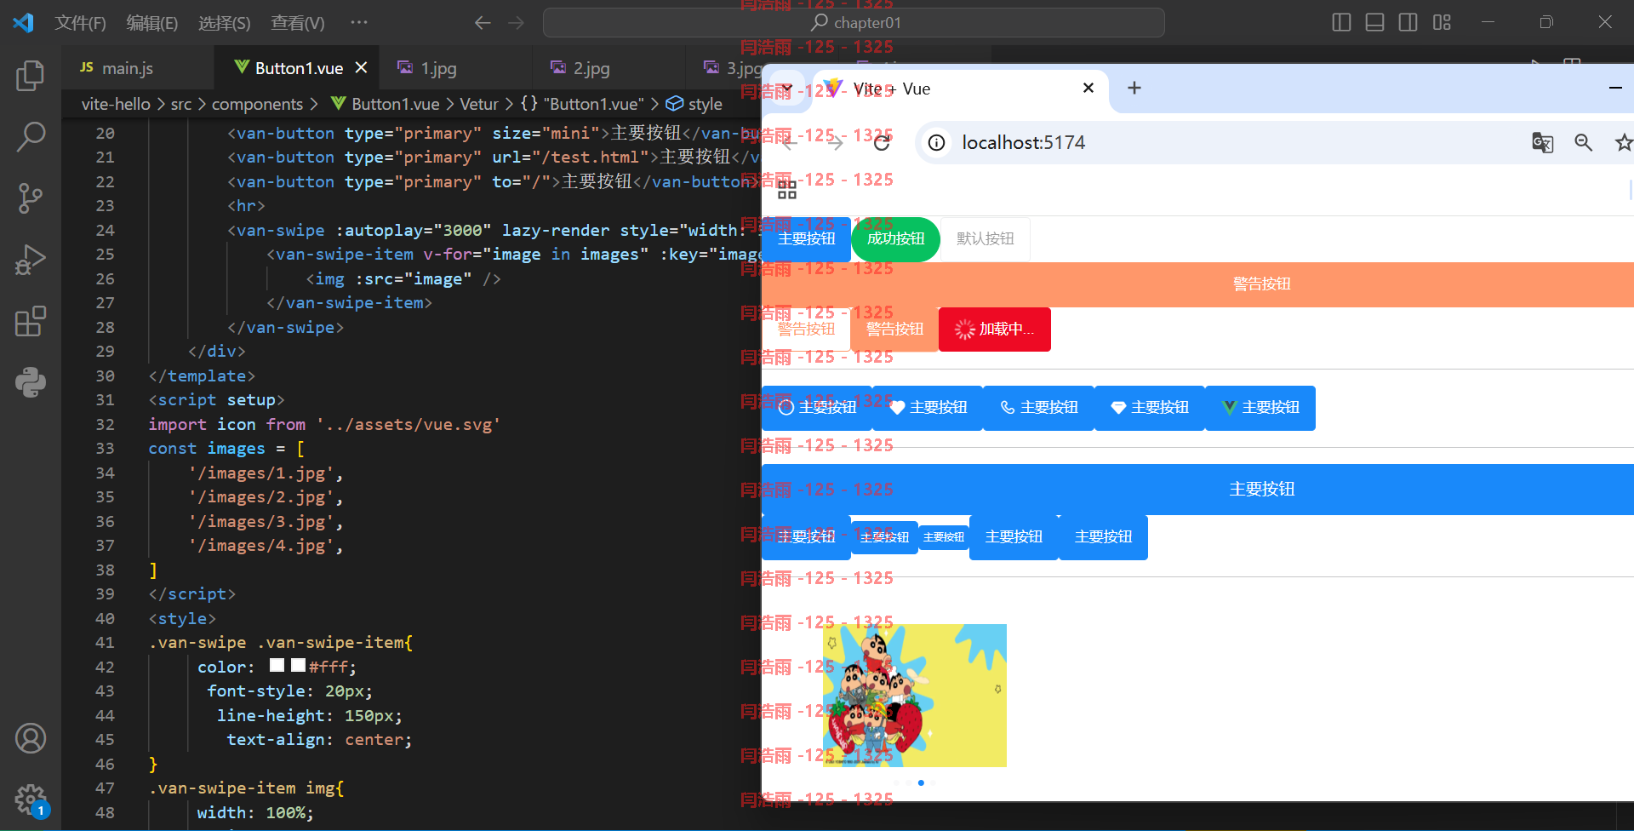1634x831 pixels.
Task: Go back in VS Code navigation history
Action: [x=483, y=23]
